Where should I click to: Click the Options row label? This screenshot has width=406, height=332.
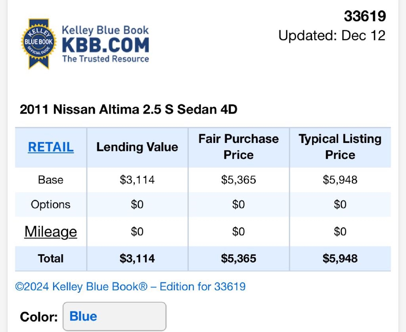pyautogui.click(x=51, y=205)
